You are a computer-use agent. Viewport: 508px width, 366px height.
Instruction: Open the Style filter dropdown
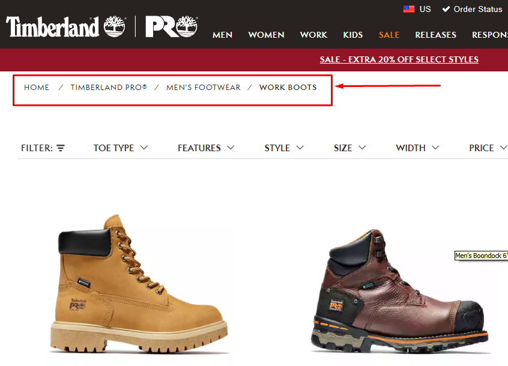point(284,148)
